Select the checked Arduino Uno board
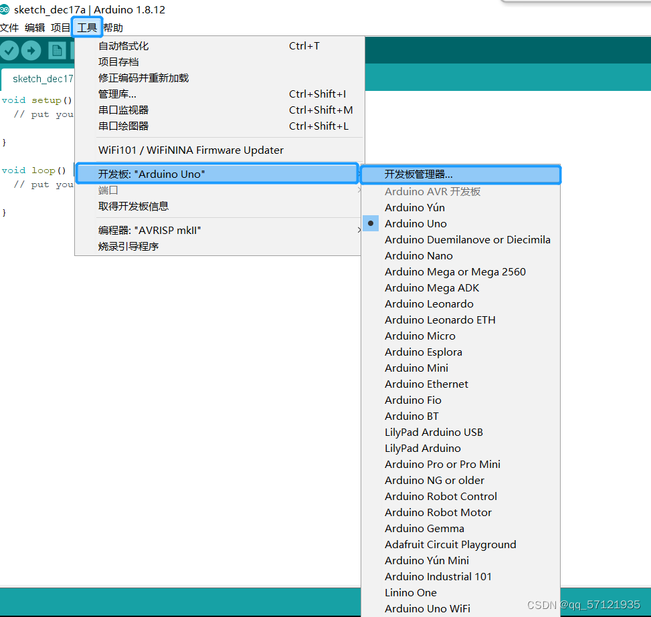The height and width of the screenshot is (617, 651). coord(461,224)
